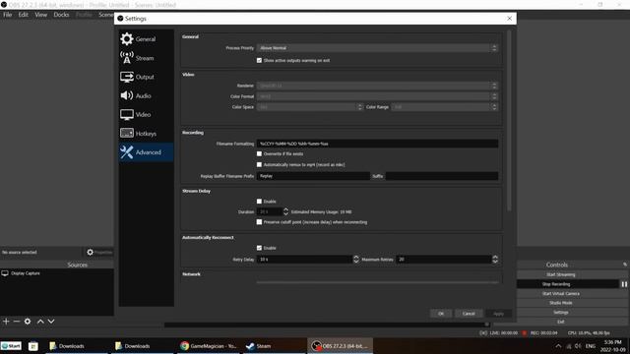This screenshot has height=354, width=630.
Task: Open source properties gear below Sources list
Action: [x=28, y=322]
